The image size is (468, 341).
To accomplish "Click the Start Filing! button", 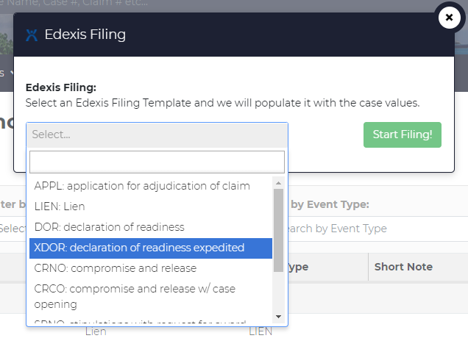I will [x=402, y=134].
